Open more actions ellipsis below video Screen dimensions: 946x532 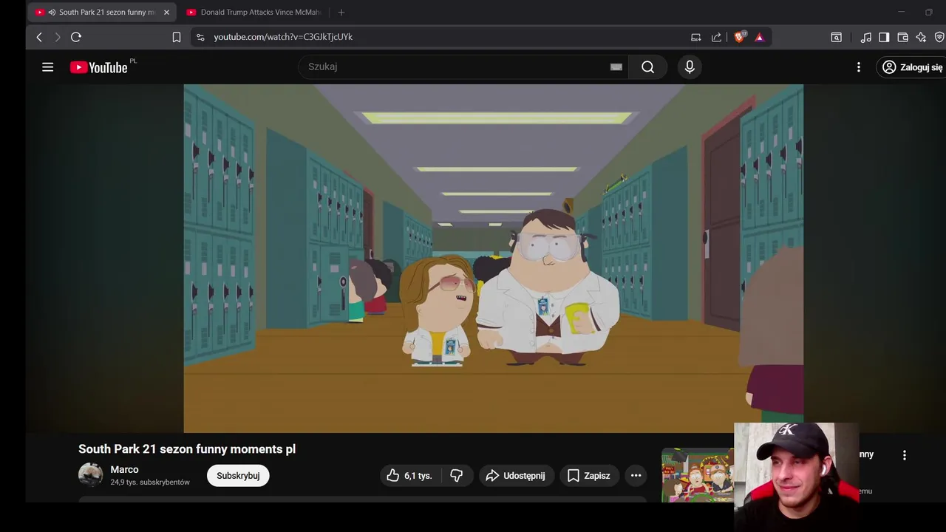pyautogui.click(x=636, y=476)
